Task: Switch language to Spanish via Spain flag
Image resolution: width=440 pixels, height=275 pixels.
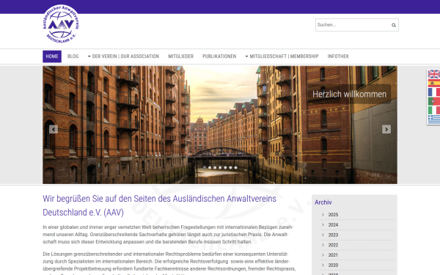Action: click(434, 83)
